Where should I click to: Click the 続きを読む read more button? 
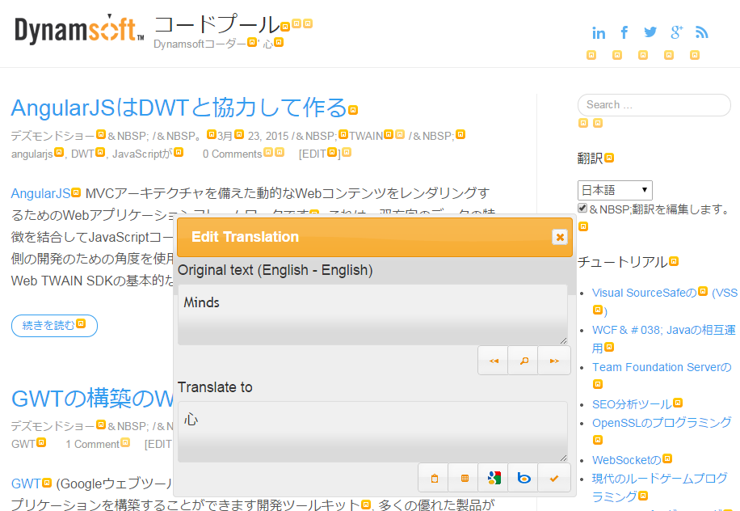coord(54,326)
